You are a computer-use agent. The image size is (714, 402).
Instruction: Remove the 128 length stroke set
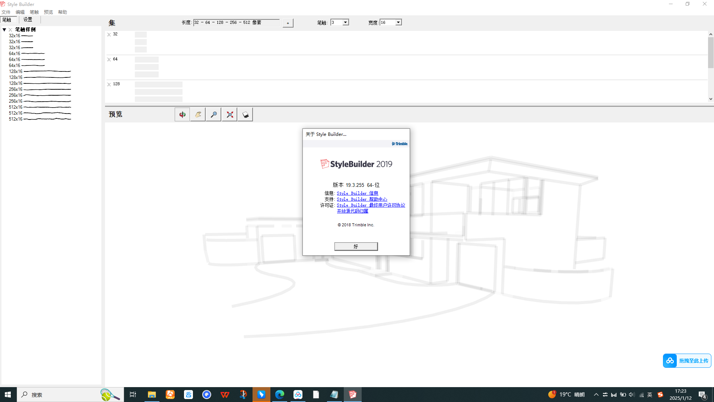click(x=109, y=84)
